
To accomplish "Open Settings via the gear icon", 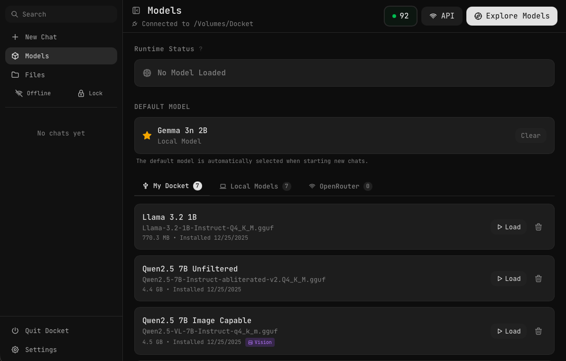I will 16,350.
